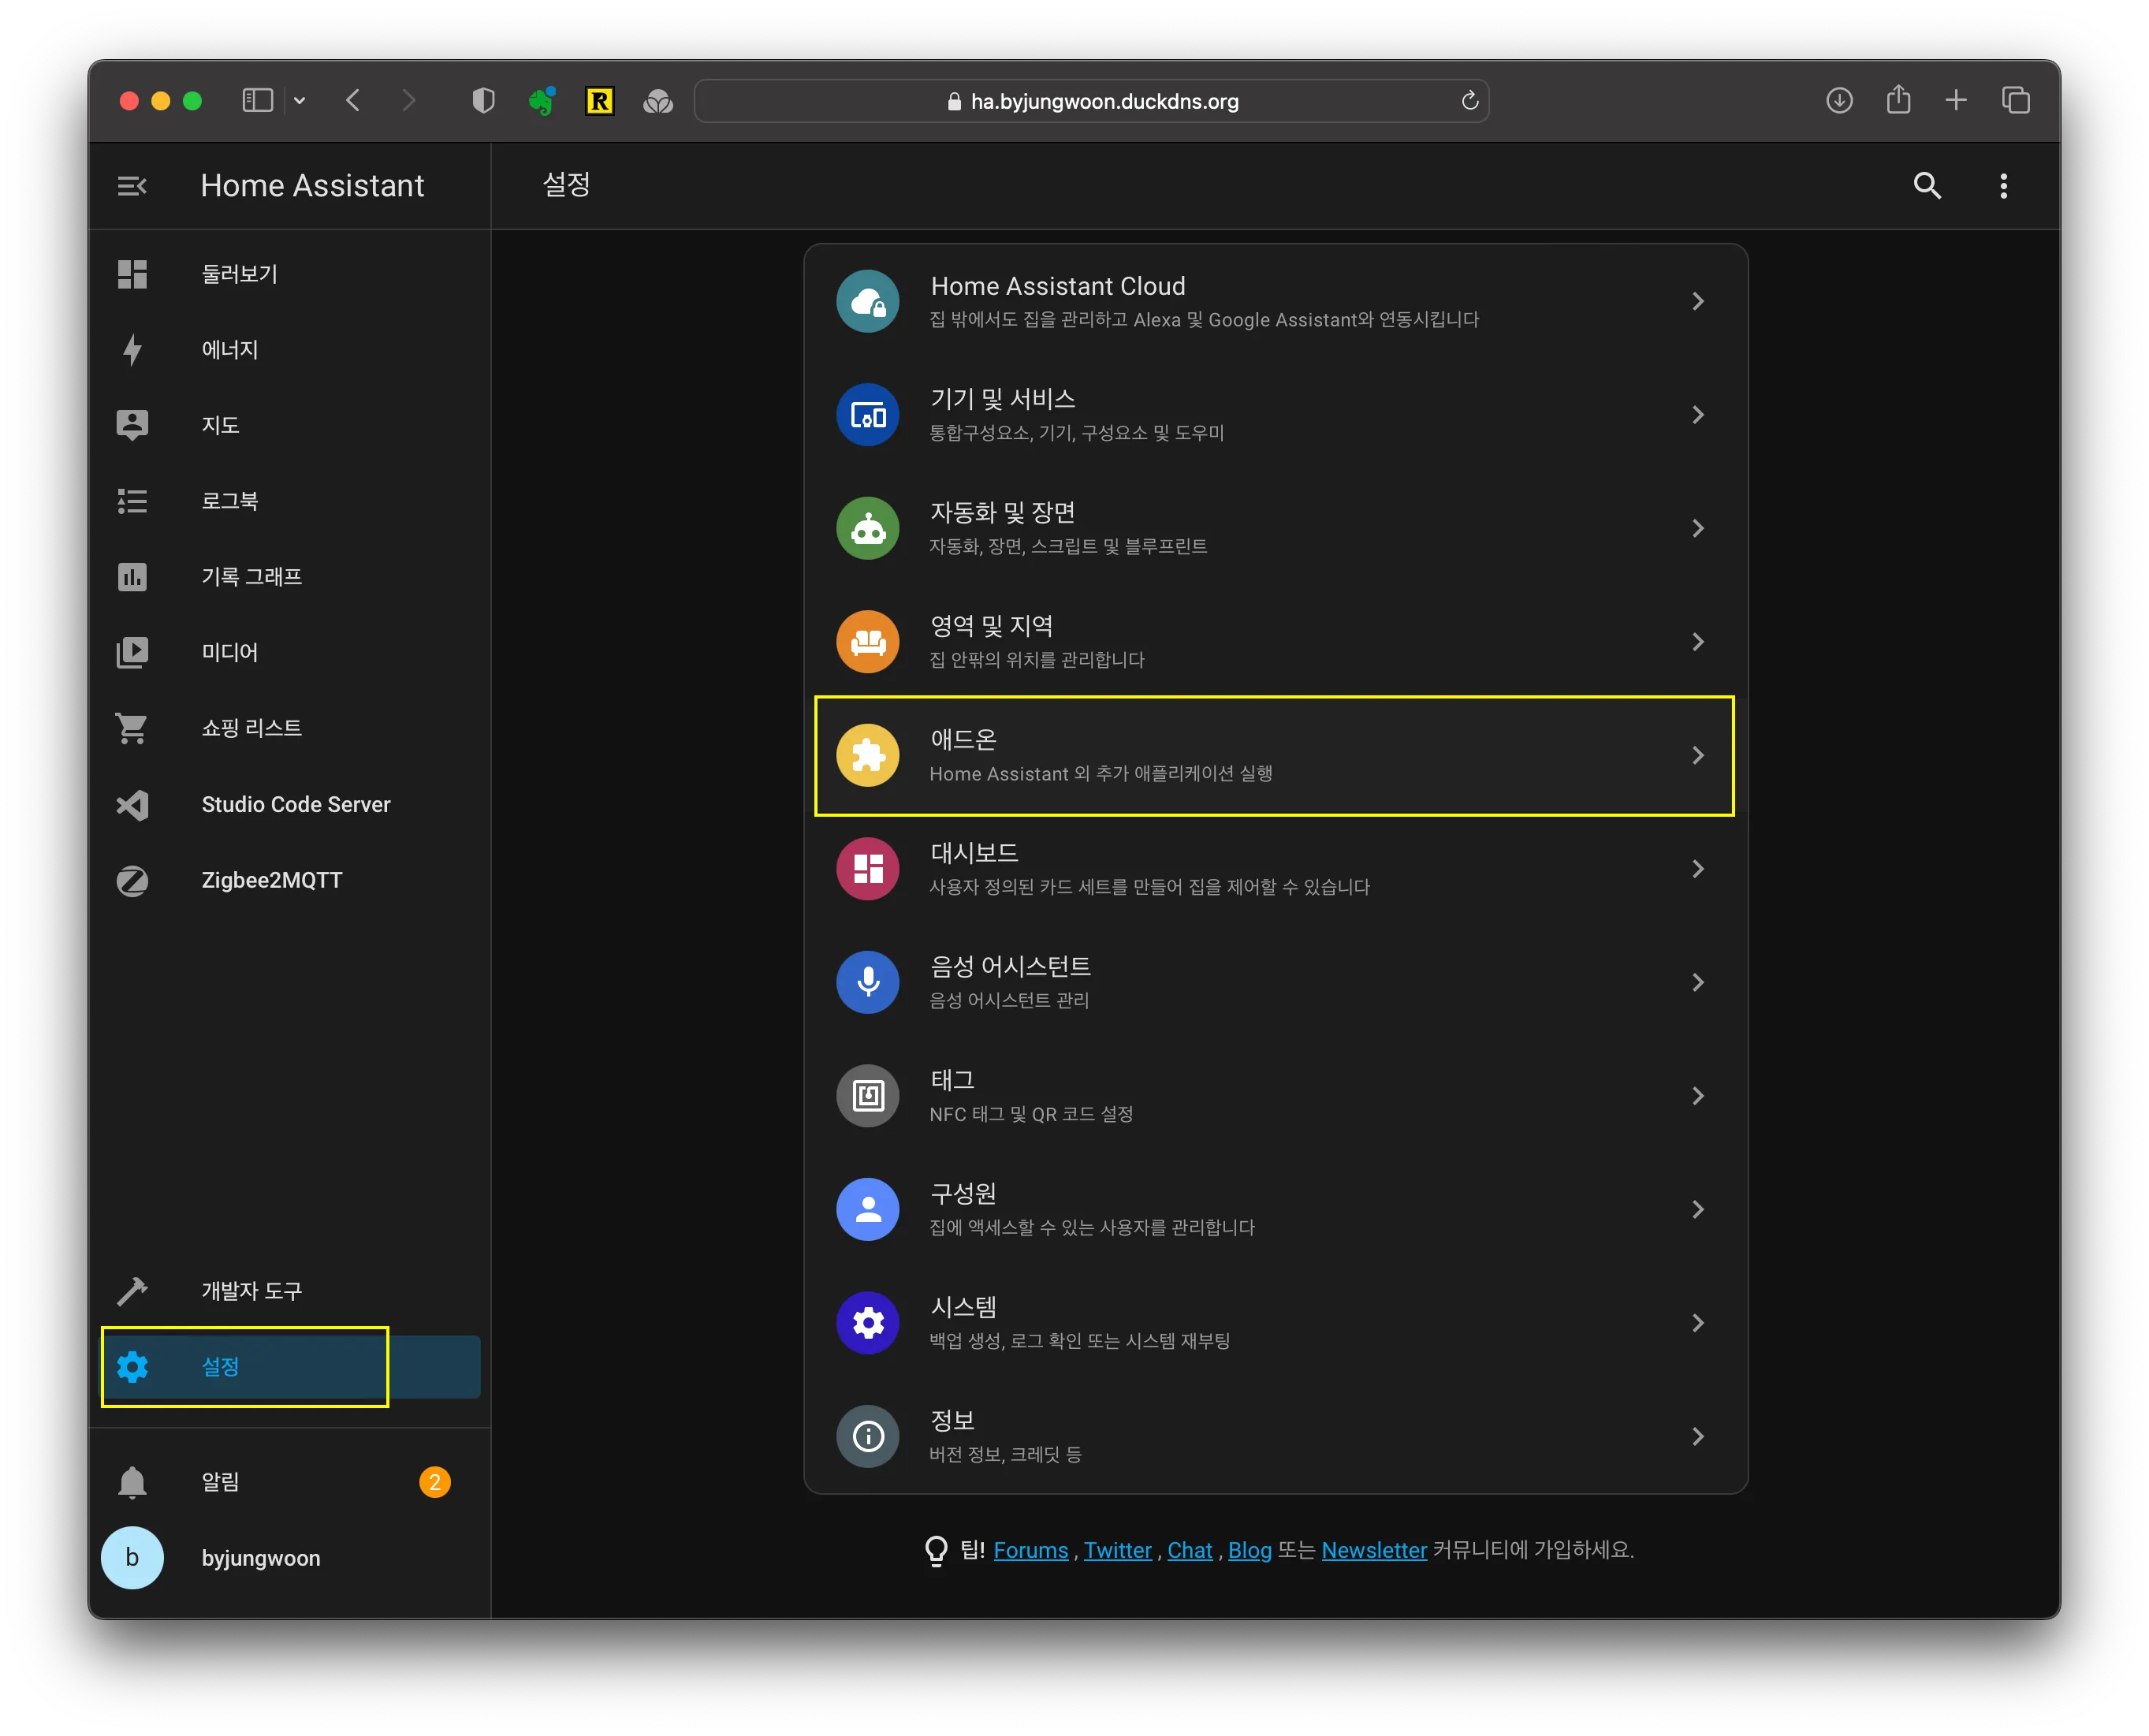The image size is (2149, 1736).
Task: Click the add-ons puzzle icon (애드온)
Action: click(868, 755)
